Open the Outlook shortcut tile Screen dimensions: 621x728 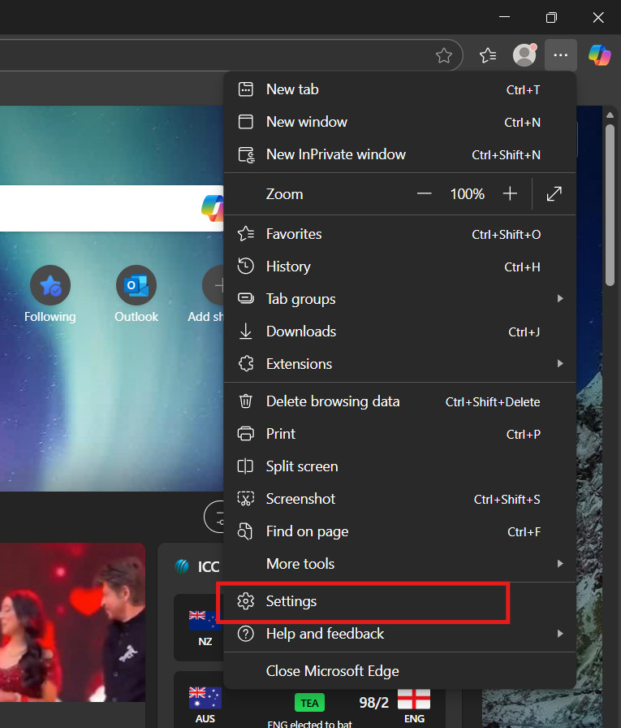pyautogui.click(x=136, y=294)
